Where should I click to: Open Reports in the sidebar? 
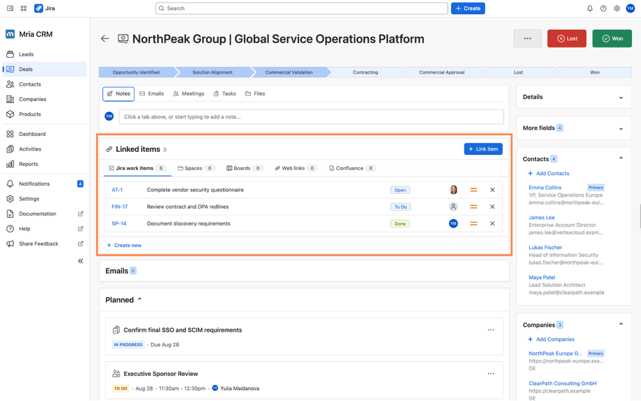(x=45, y=164)
